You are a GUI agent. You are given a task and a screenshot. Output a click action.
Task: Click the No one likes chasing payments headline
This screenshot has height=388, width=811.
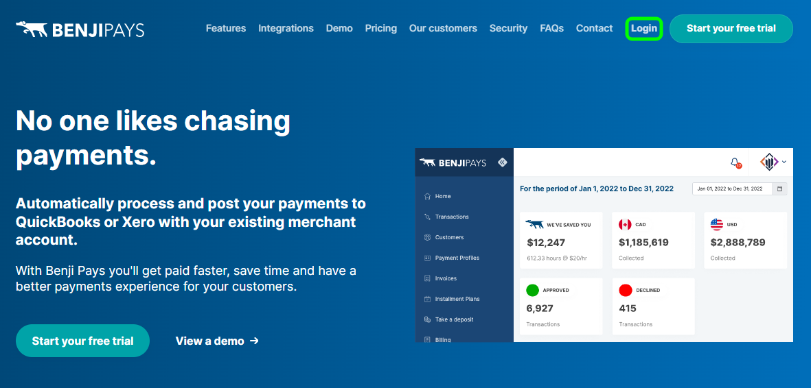pyautogui.click(x=153, y=139)
